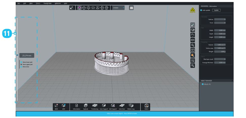The image size is (246, 118).
Task: Click the NEW project button
Action: point(56,106)
